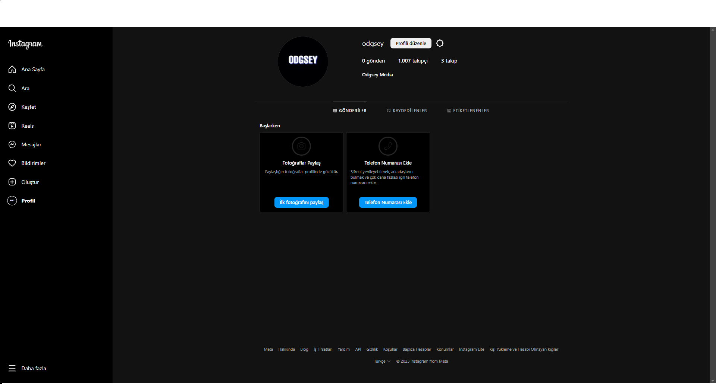
Task: Click the Ara magnifier icon
Action: [x=12, y=88]
